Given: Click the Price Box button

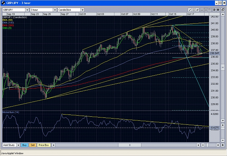Looking at the screenshot, I should 44,145.
